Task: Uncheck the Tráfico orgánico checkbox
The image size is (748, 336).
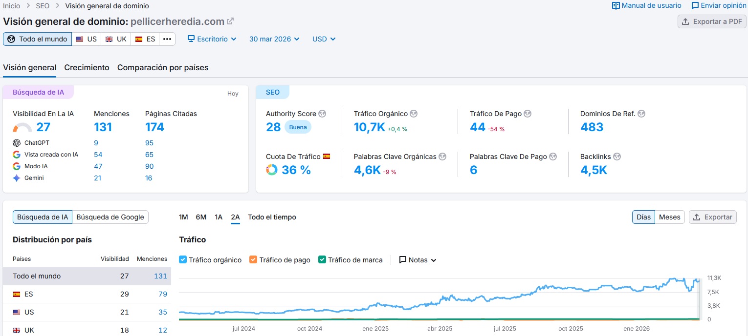Action: click(183, 260)
